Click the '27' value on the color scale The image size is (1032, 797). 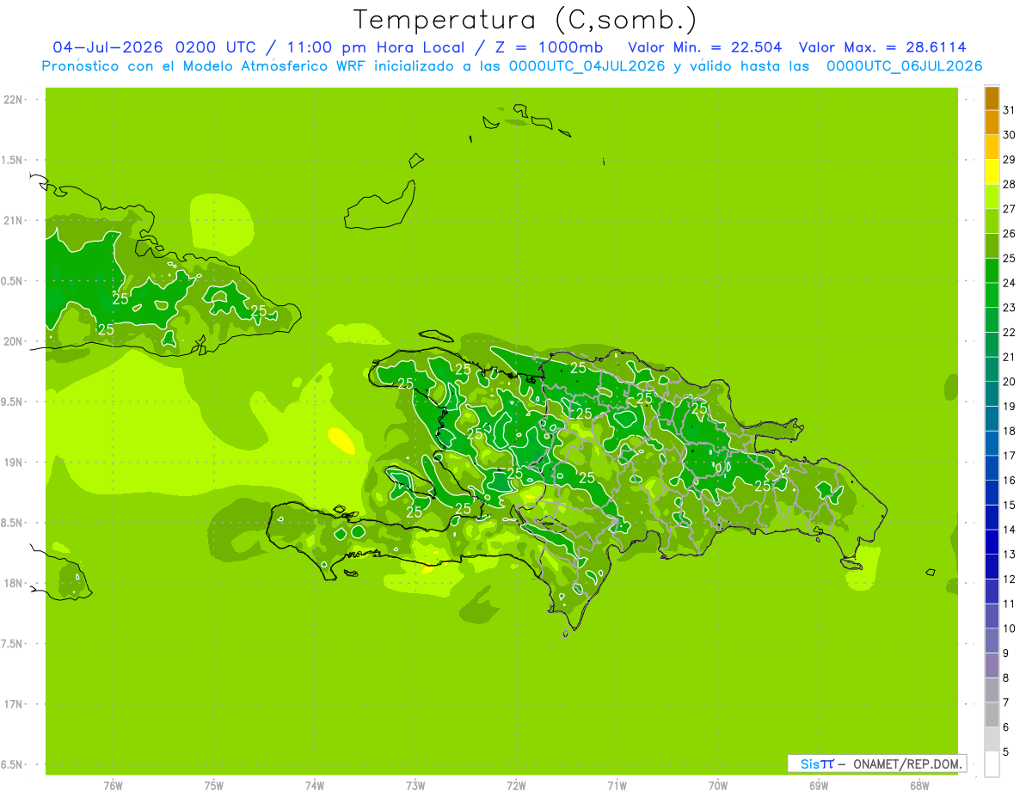(1009, 209)
